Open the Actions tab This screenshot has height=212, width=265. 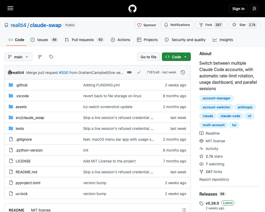coord(121,40)
